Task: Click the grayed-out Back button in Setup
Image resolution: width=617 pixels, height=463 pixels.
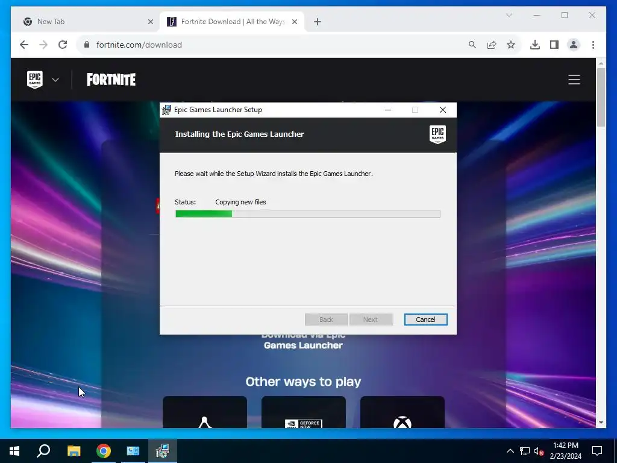Action: (x=326, y=320)
